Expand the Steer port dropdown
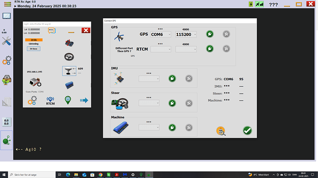 (x=149, y=103)
